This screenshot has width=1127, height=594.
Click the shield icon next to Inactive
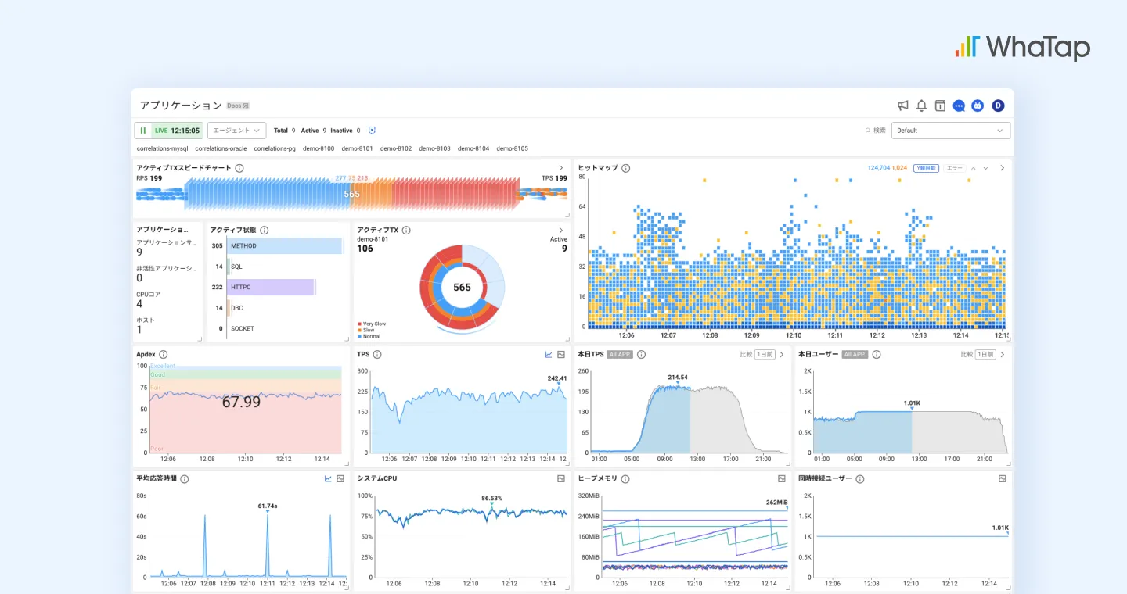point(372,131)
